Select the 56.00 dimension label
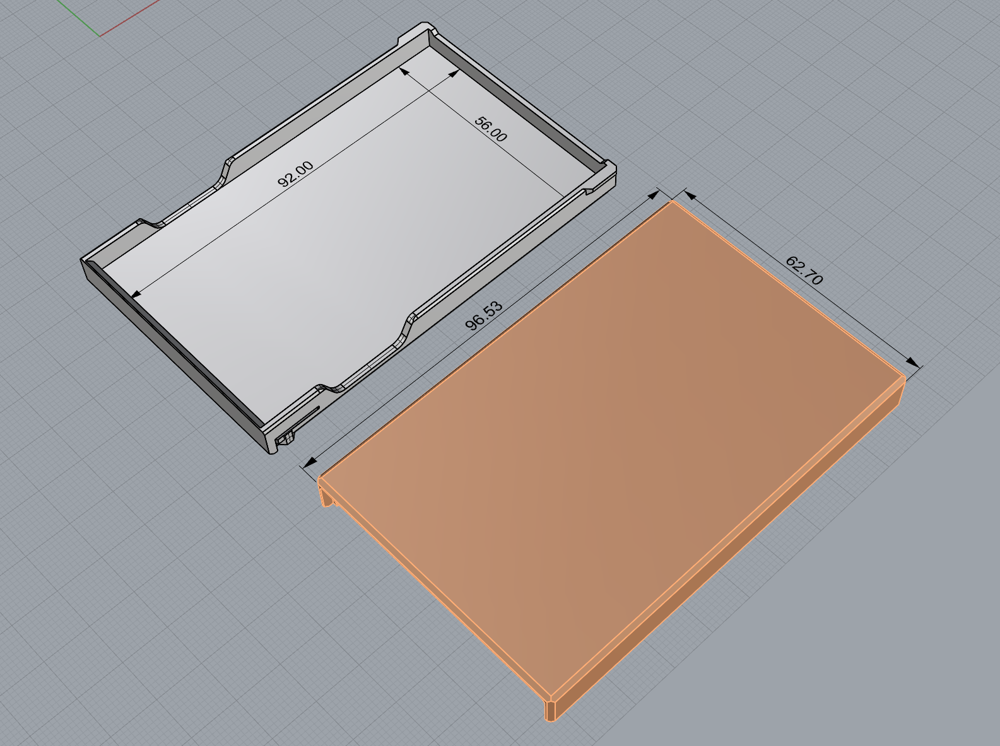 490,129
